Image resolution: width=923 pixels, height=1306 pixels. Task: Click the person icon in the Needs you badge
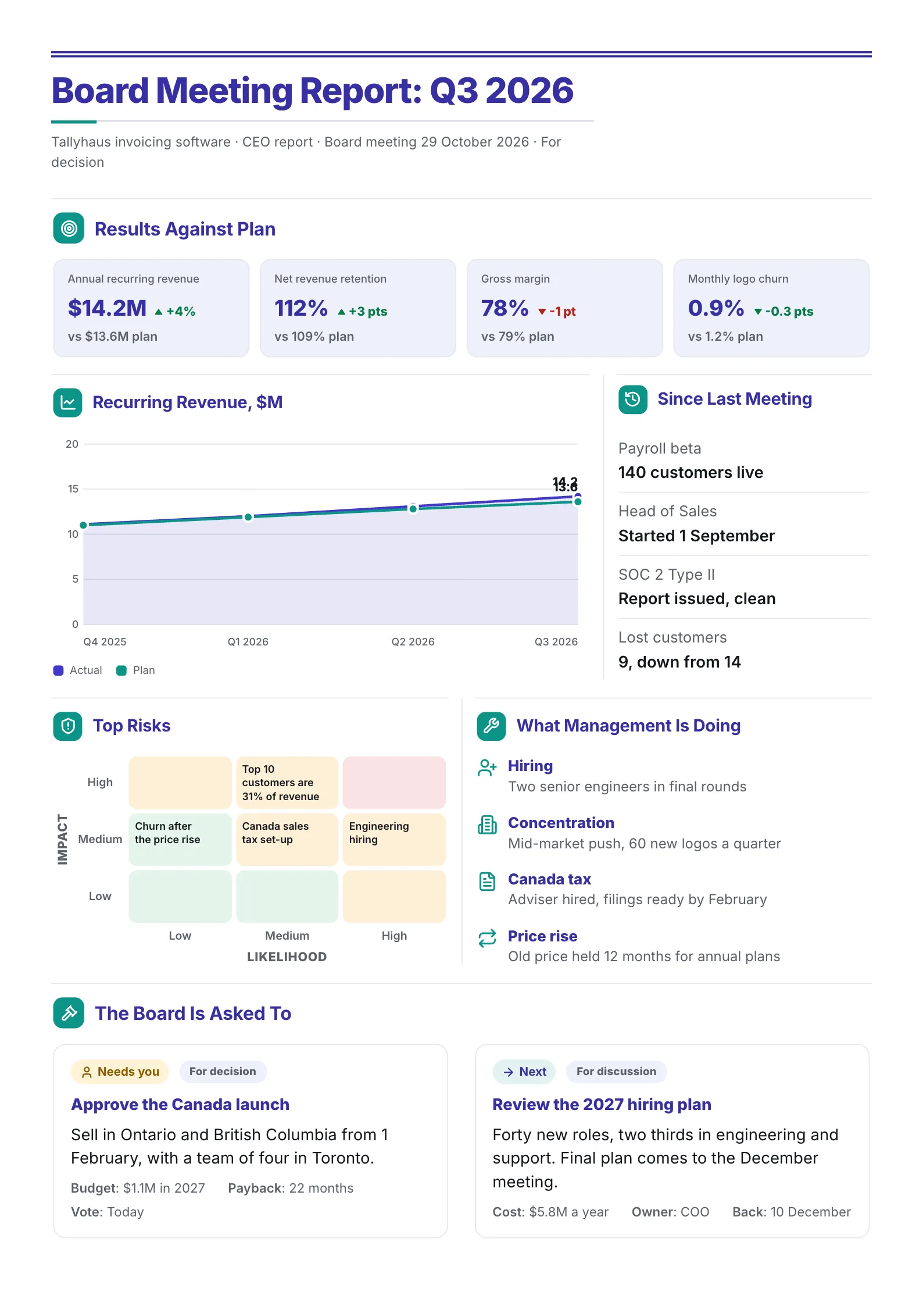coord(87,1072)
